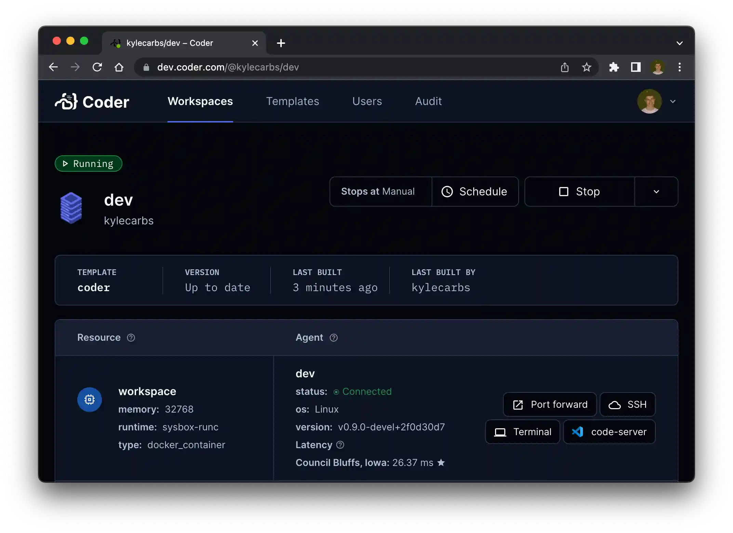Click the Coder logo icon
The image size is (733, 533).
coord(66,102)
